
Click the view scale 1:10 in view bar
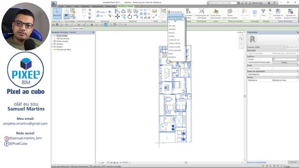point(101,163)
